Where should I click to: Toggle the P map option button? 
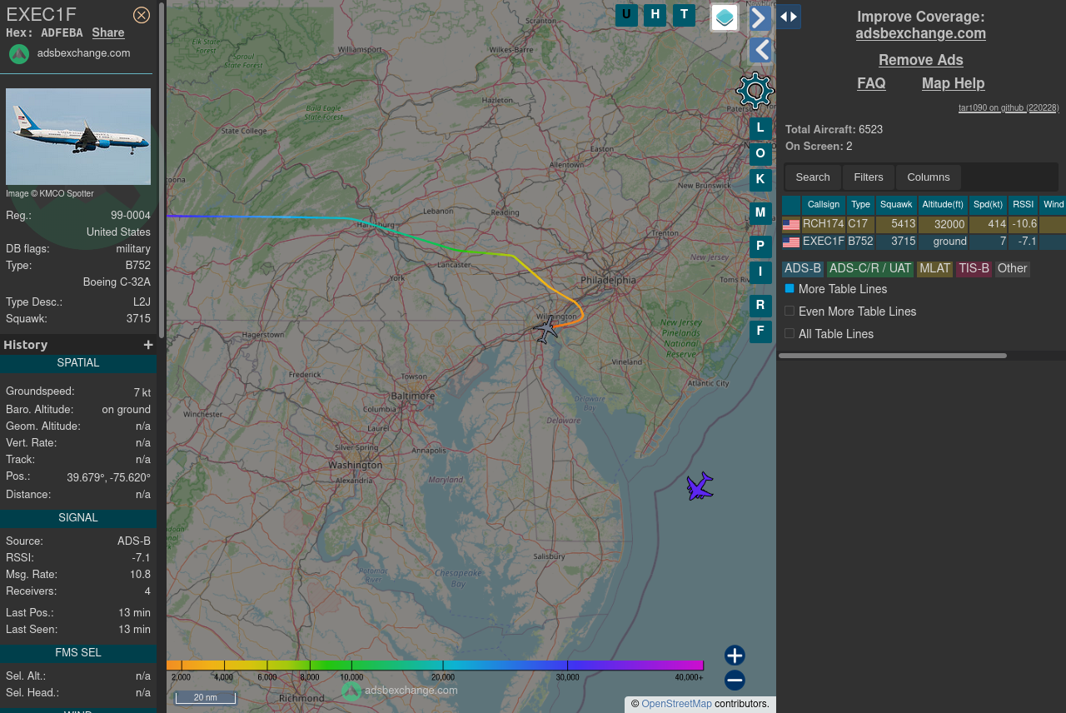[x=760, y=247]
